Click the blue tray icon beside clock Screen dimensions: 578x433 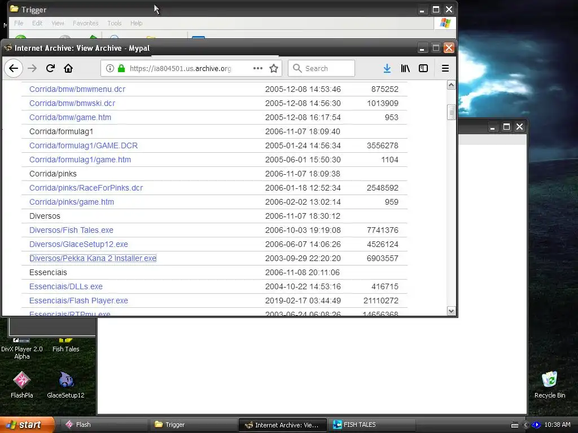(x=536, y=425)
